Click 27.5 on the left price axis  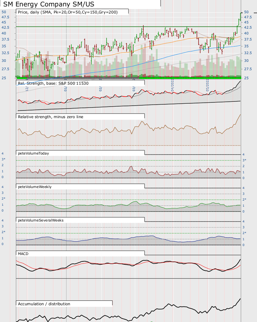(x=5, y=69)
